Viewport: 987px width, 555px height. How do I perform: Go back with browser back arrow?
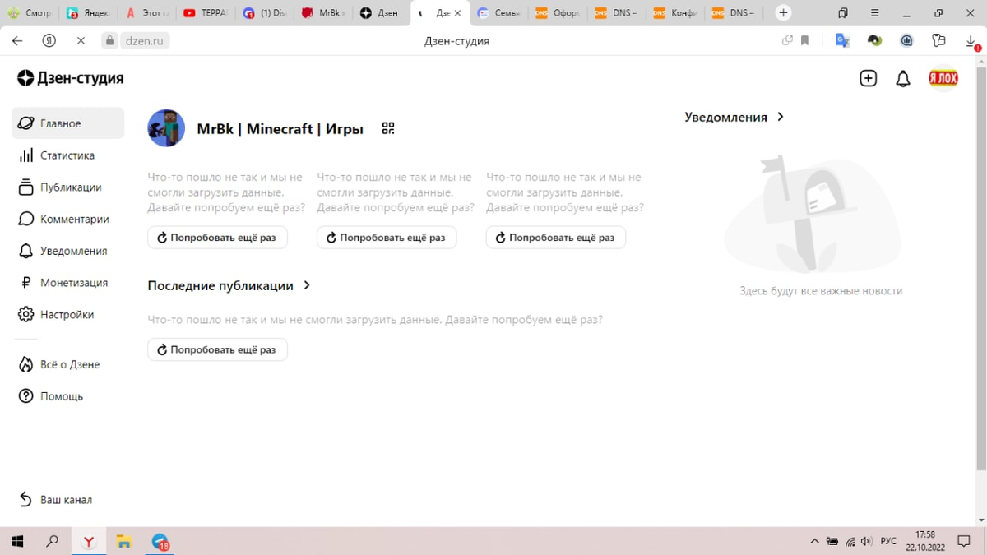pyautogui.click(x=17, y=40)
